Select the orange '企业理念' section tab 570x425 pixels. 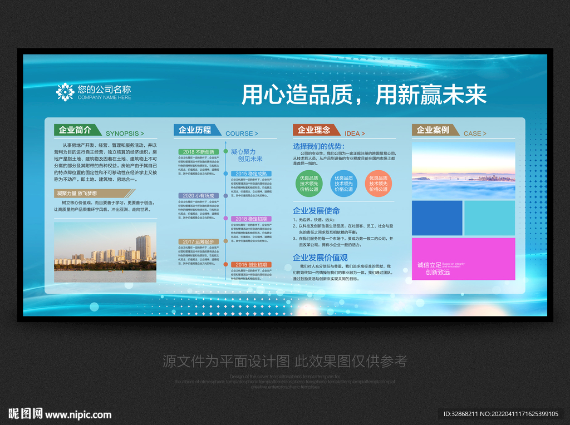click(316, 130)
